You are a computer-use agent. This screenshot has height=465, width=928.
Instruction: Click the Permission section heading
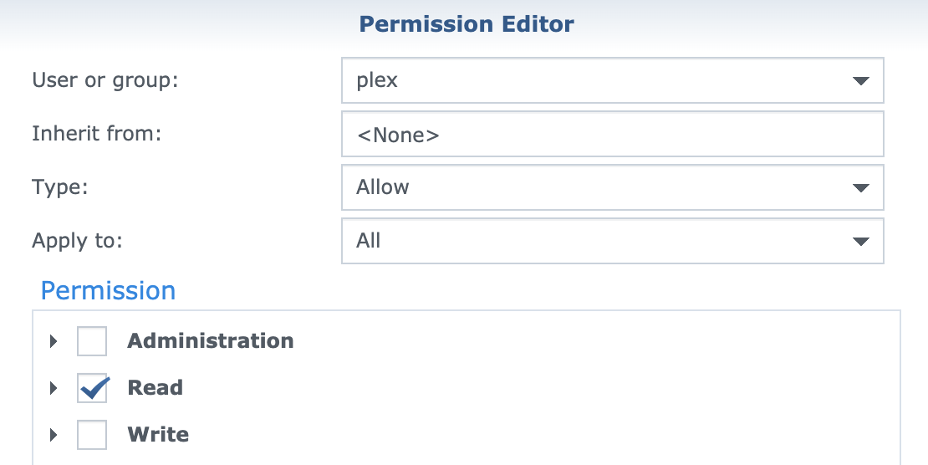(x=108, y=291)
